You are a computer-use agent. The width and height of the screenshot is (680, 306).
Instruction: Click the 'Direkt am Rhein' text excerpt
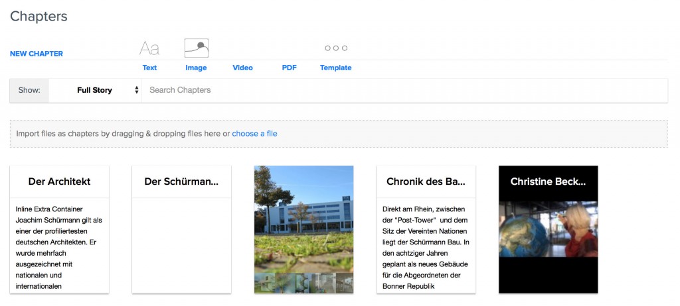click(x=426, y=248)
